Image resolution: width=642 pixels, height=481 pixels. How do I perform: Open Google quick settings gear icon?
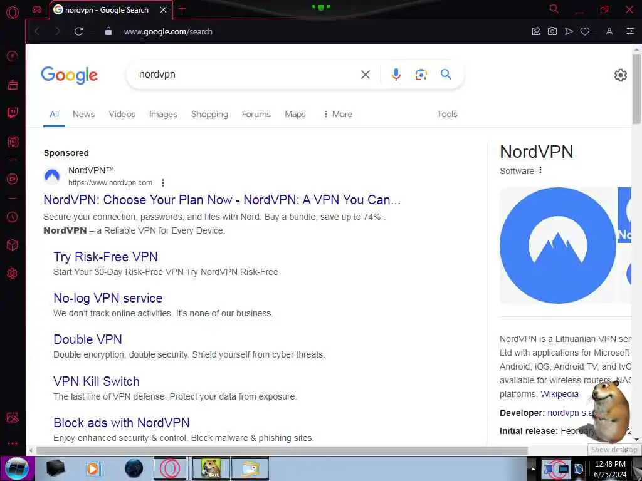click(620, 75)
